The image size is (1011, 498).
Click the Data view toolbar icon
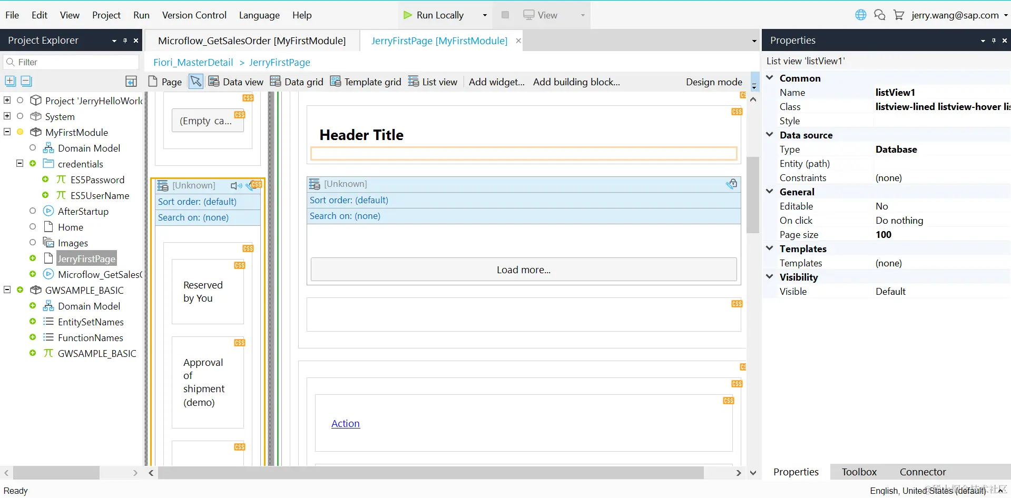(x=214, y=81)
